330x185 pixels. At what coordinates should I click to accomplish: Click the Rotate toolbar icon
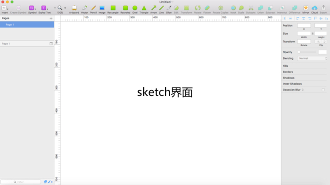pos(198,8)
